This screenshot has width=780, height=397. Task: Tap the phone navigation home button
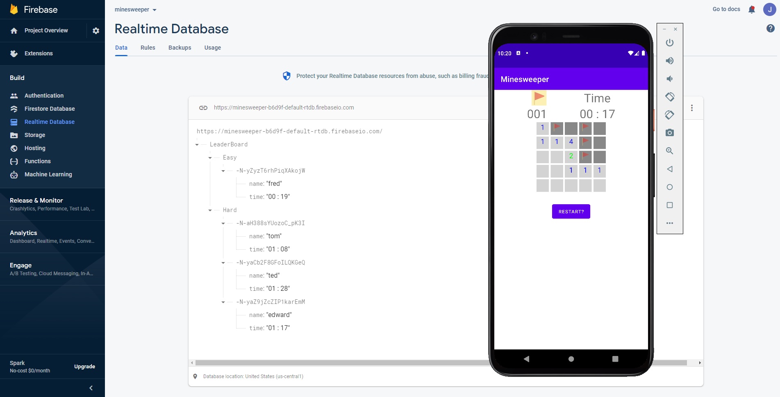click(x=571, y=359)
